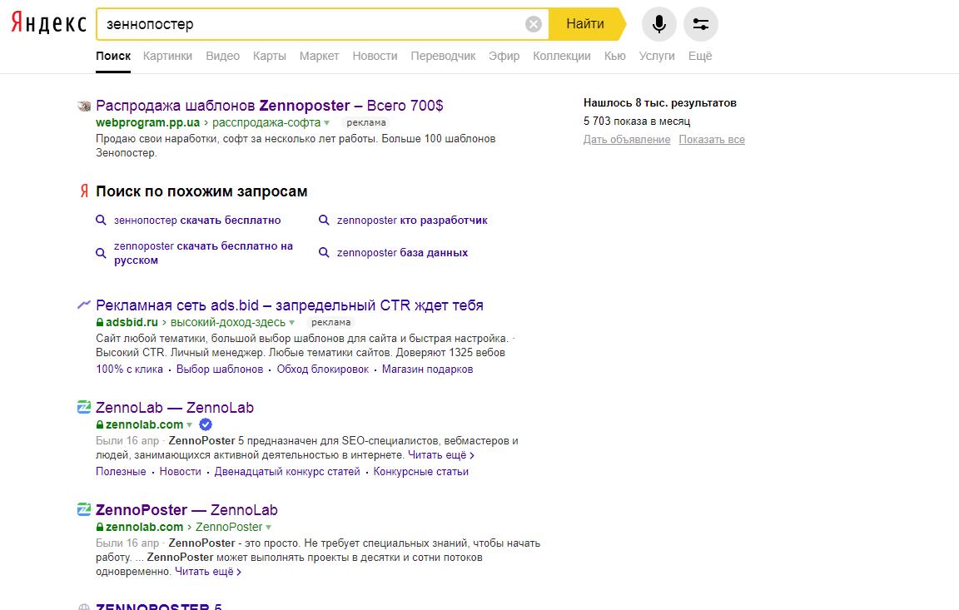
Task: Expand the Ещё tab menu
Action: pos(699,56)
